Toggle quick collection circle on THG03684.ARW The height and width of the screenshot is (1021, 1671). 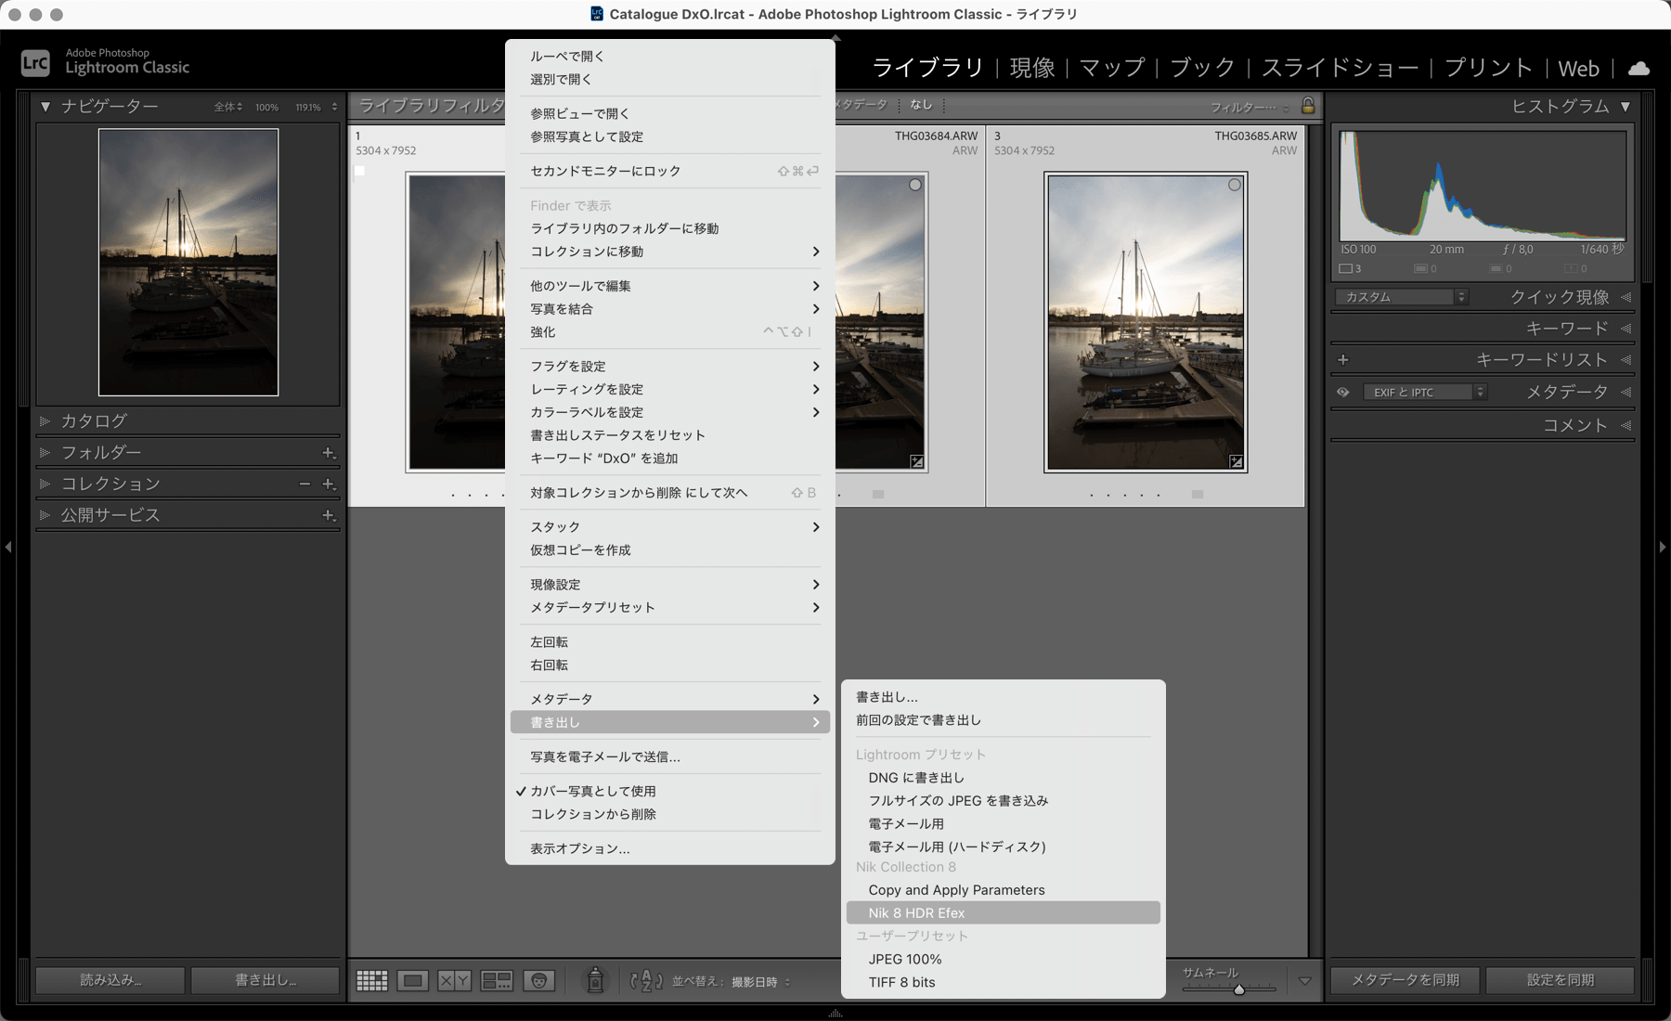[915, 185]
